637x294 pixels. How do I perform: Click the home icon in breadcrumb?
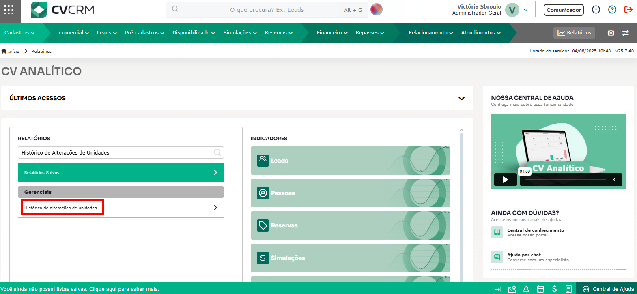point(4,51)
